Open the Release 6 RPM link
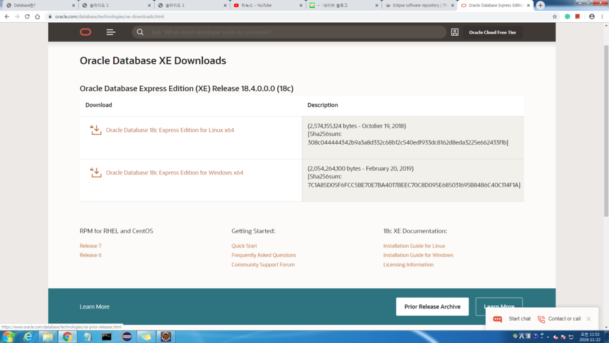 (x=90, y=255)
